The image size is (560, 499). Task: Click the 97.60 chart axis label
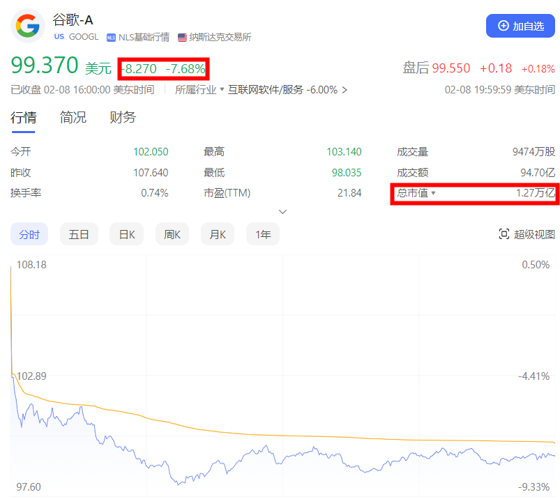[29, 487]
